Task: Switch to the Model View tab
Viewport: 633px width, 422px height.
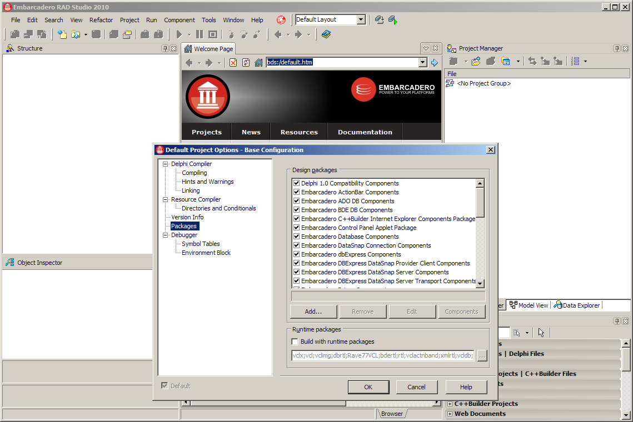Action: coord(529,305)
